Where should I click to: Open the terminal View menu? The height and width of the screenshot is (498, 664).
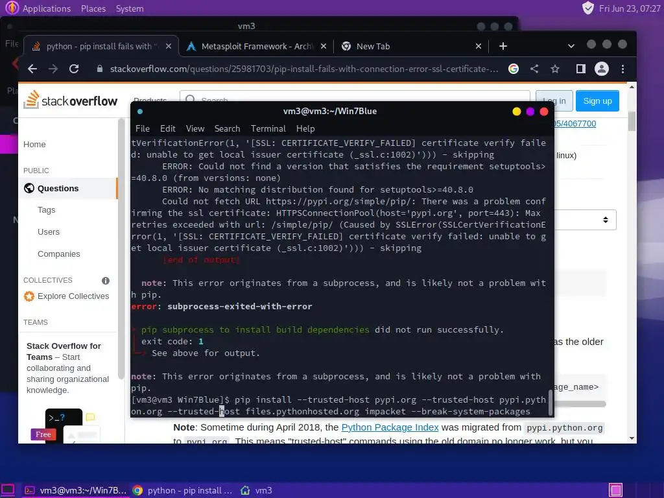[195, 128]
